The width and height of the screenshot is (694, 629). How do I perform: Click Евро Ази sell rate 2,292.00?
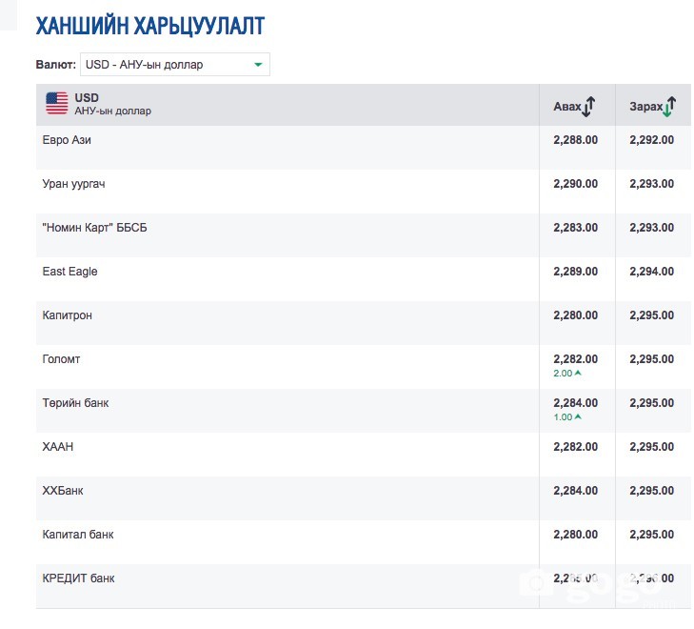point(652,140)
